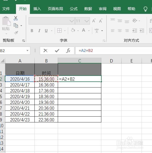
Task: Select column D header
Action: [x=111, y=61]
